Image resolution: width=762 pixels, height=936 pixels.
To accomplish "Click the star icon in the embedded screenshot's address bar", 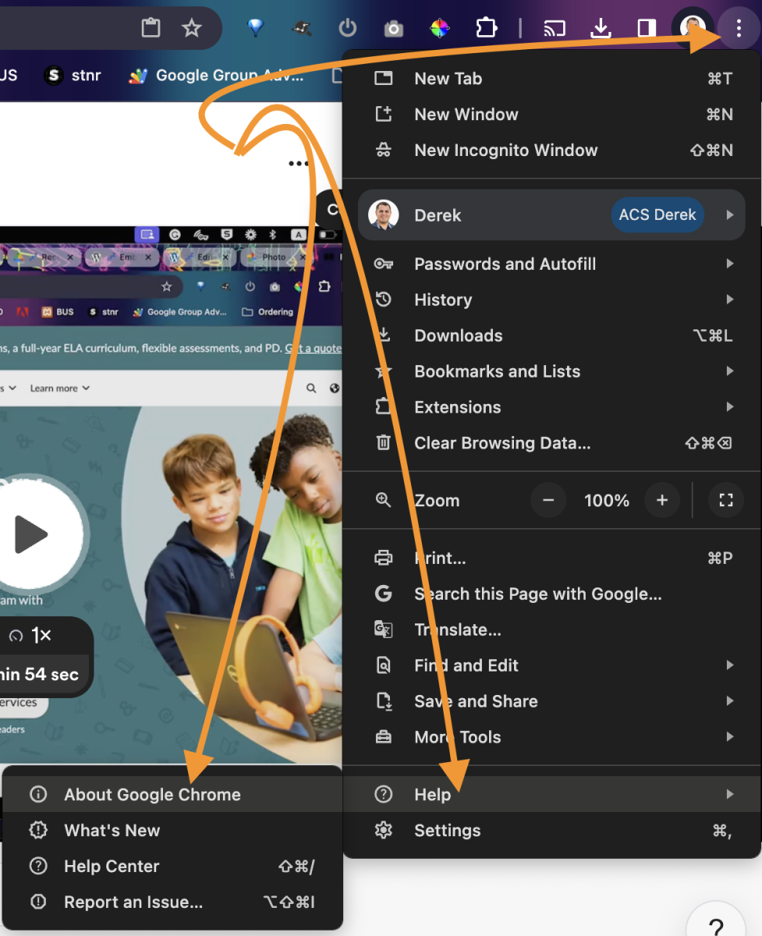I will tap(166, 286).
